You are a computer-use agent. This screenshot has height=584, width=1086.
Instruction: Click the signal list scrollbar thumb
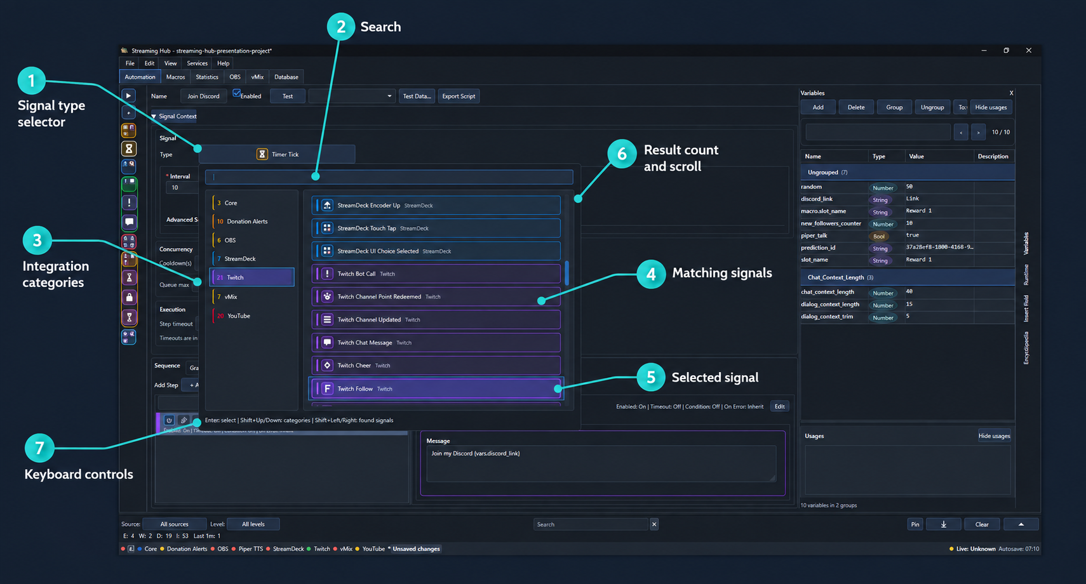[566, 273]
